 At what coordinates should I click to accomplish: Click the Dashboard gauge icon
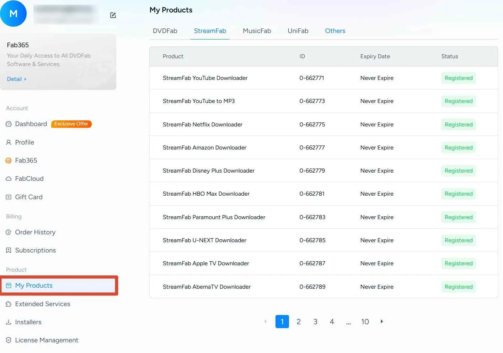pyautogui.click(x=9, y=124)
